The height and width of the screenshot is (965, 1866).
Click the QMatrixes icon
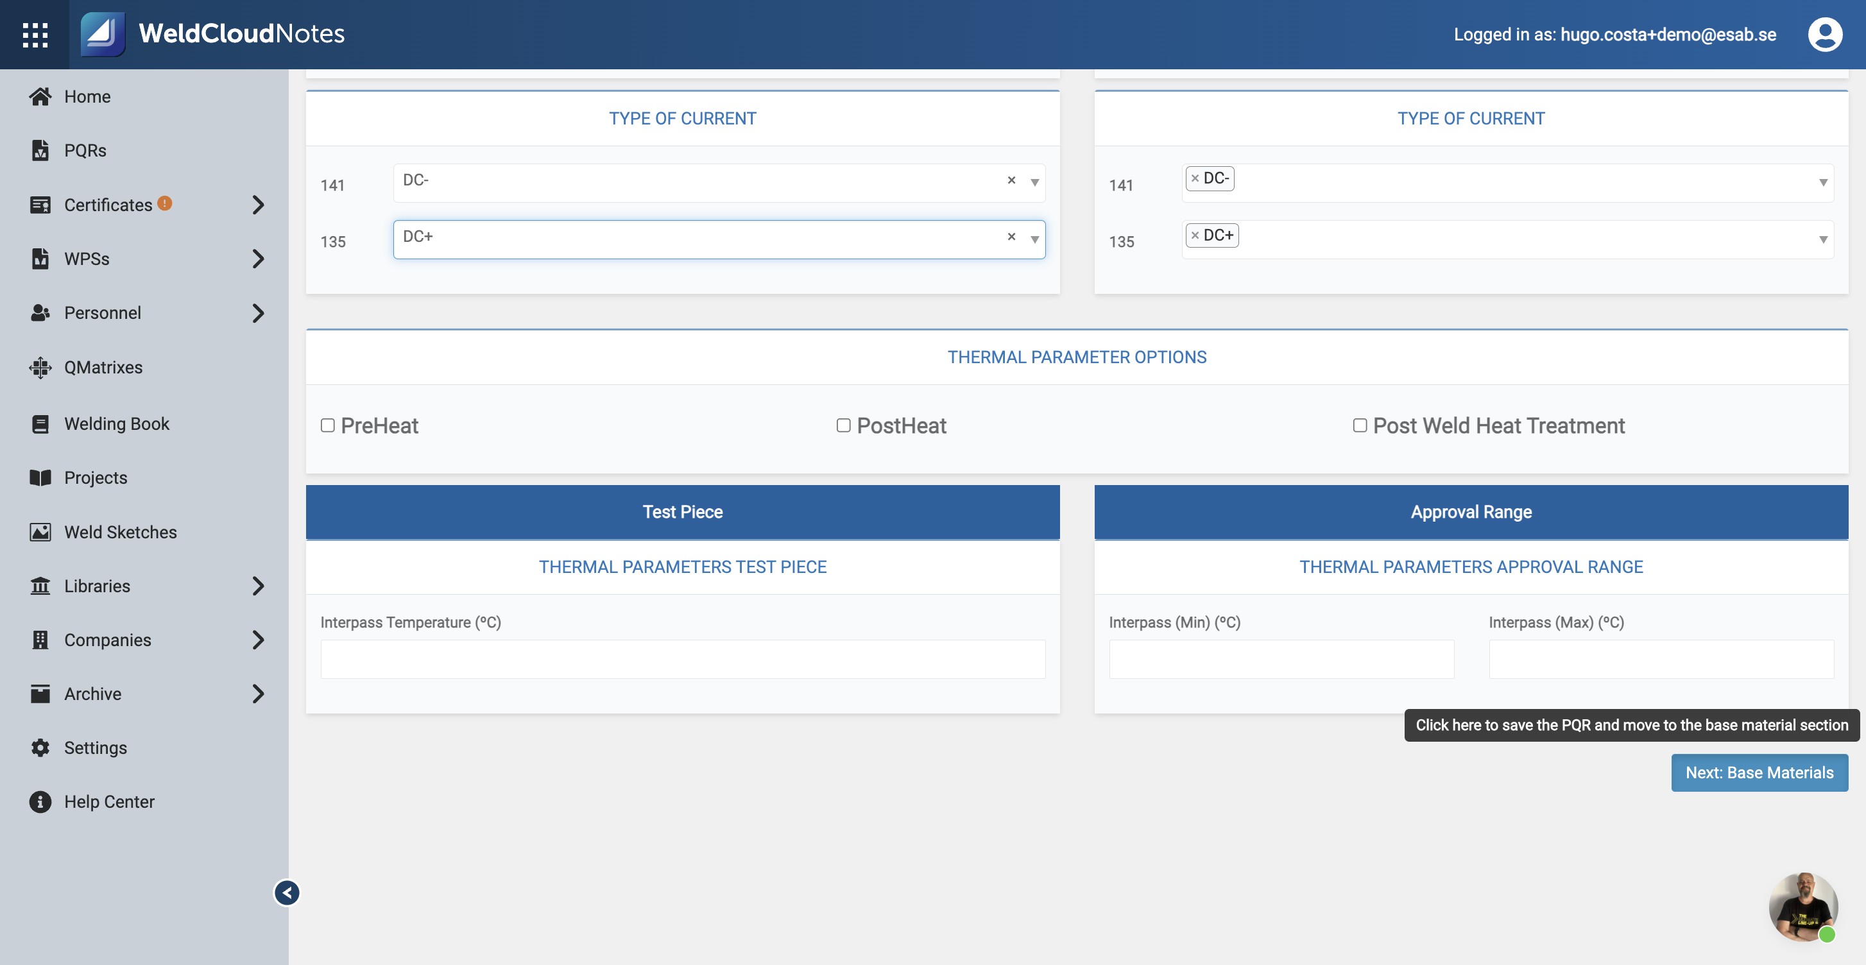click(x=40, y=367)
